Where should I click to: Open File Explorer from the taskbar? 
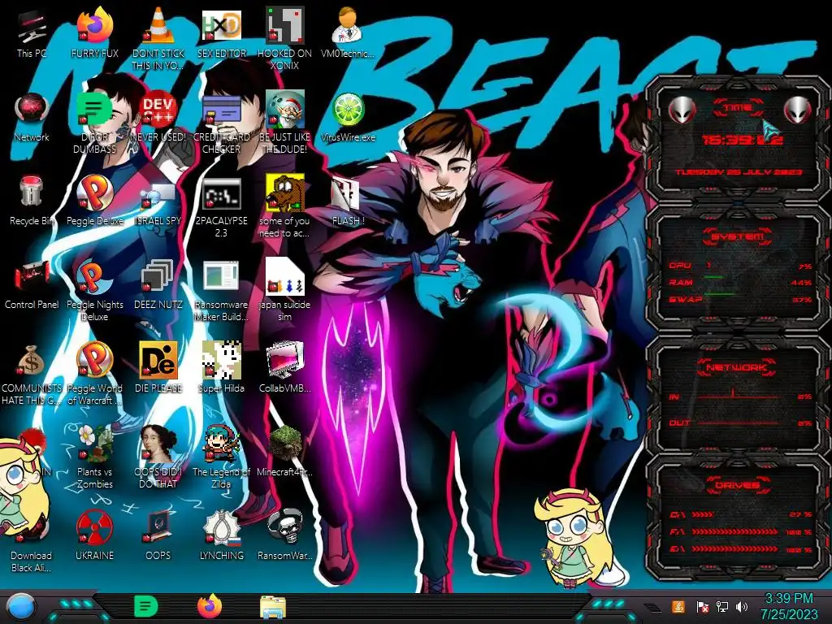273,607
